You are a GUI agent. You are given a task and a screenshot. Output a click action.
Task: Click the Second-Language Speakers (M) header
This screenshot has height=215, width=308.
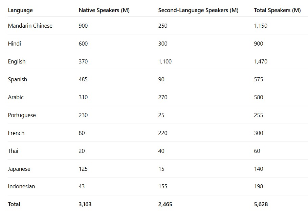click(198, 10)
